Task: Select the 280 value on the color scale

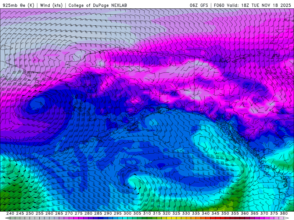Action: [88, 213]
